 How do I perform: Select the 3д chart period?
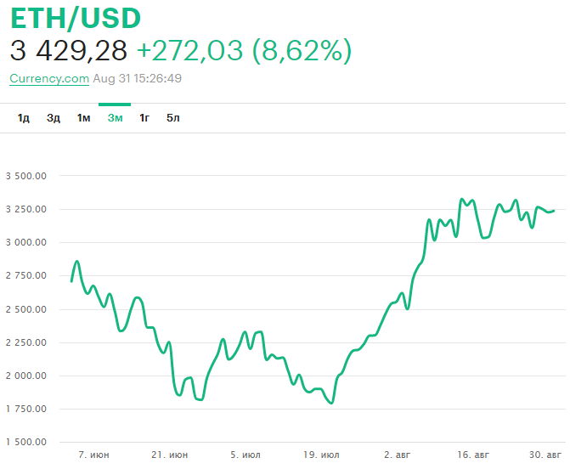pyautogui.click(x=54, y=118)
